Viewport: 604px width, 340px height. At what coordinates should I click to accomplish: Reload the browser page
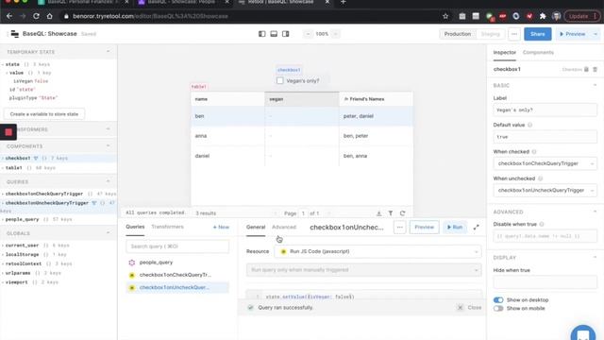click(36, 16)
